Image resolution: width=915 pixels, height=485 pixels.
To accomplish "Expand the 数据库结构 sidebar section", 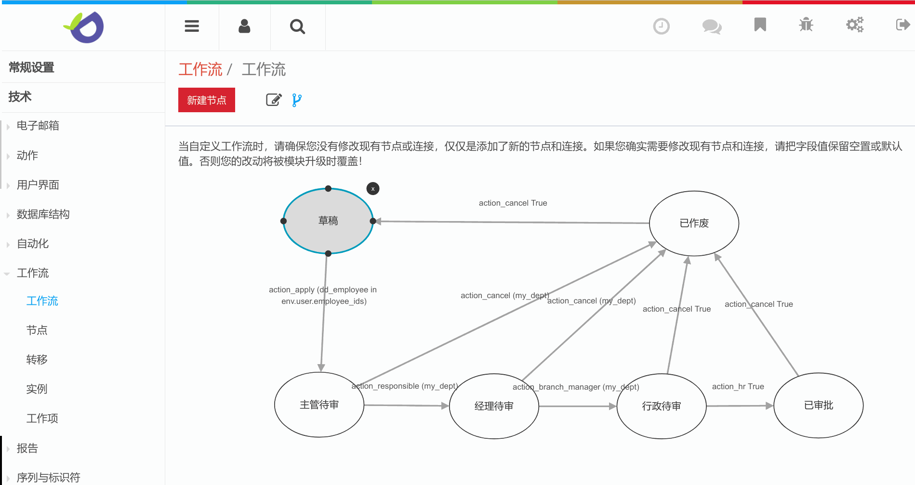I will pos(43,214).
